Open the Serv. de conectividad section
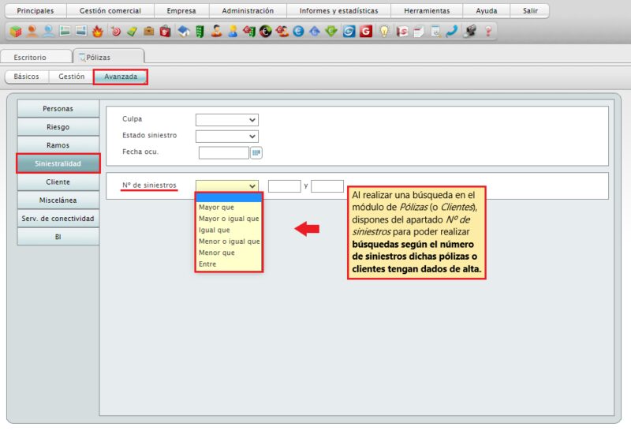The image size is (631, 442). click(x=58, y=218)
